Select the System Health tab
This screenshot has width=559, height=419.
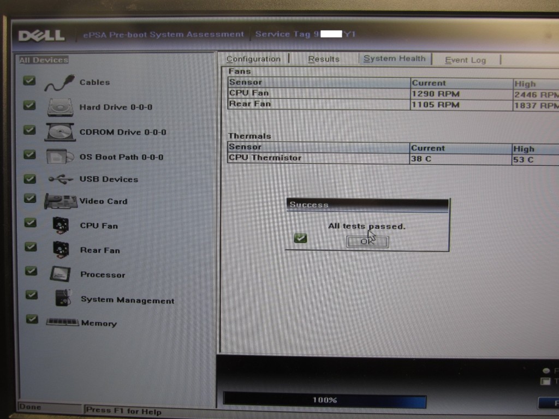click(395, 58)
